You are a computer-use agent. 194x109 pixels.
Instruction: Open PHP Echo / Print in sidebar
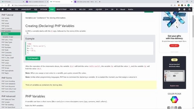click(7, 40)
